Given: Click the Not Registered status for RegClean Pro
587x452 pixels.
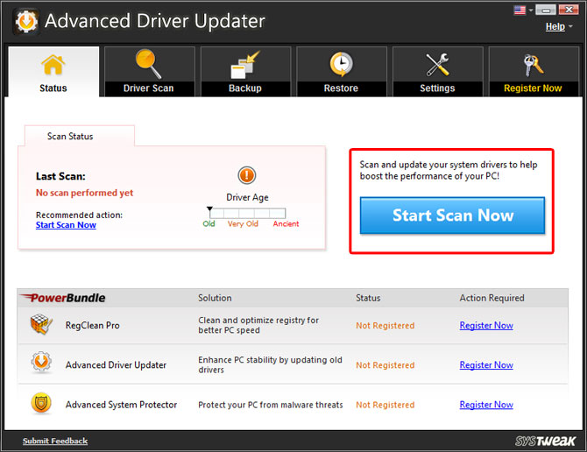Looking at the screenshot, I should click(x=385, y=326).
